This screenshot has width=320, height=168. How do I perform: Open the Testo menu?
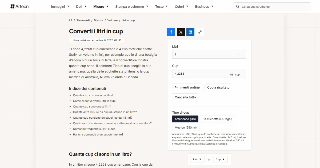[162, 6]
